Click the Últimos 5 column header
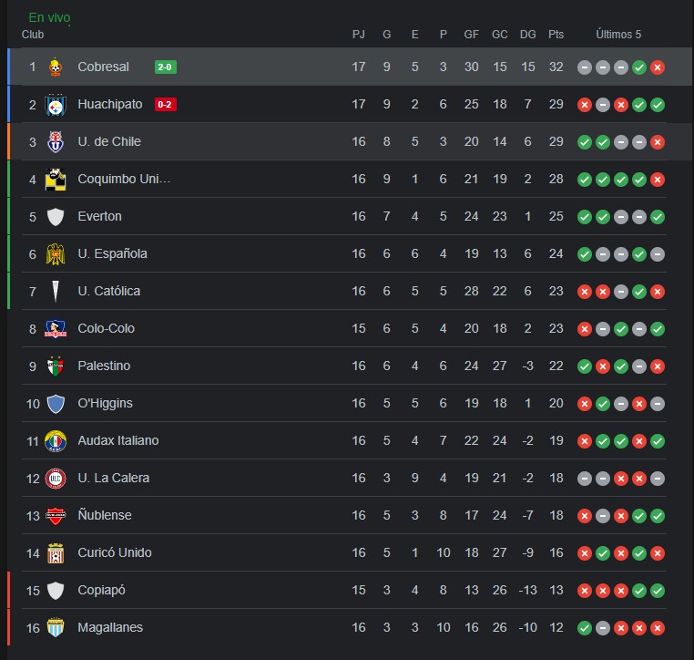Viewport: 694px width, 660px height. pos(618,34)
